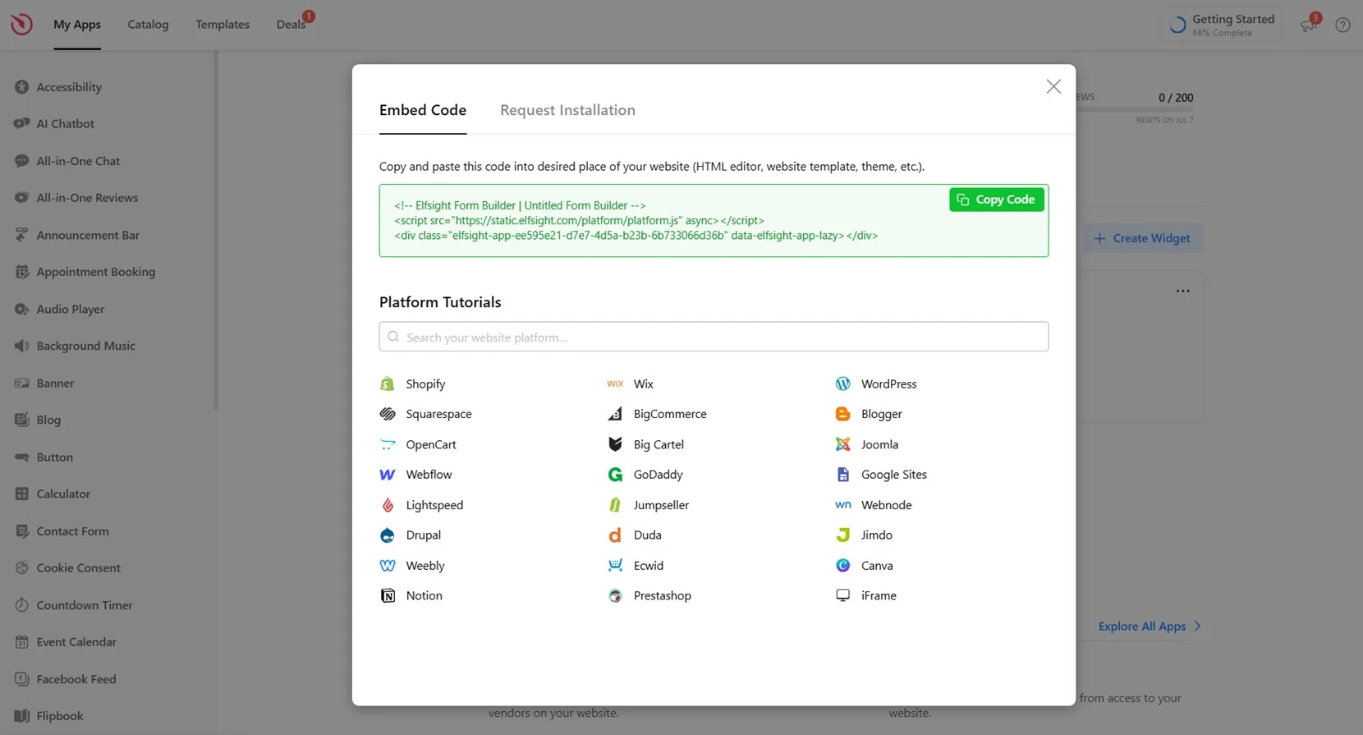Select the iFrame monitor icon

coord(842,595)
